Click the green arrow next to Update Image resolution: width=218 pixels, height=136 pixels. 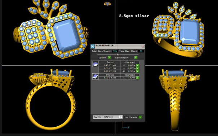click(109, 58)
